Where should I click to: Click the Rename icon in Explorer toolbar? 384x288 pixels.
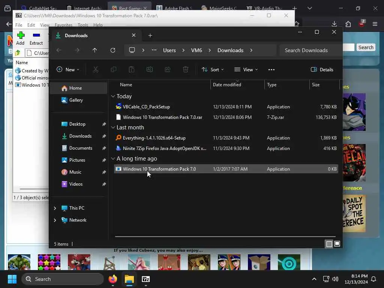tap(149, 69)
